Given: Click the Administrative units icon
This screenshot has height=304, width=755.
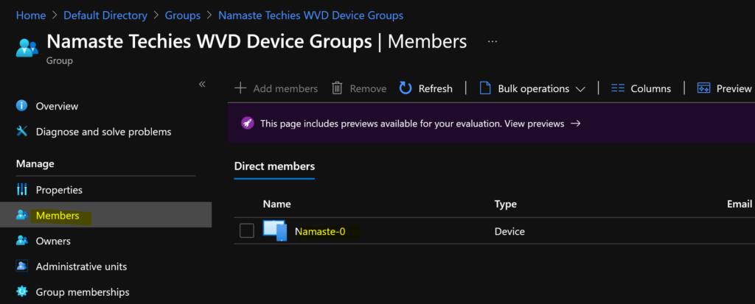Looking at the screenshot, I should pyautogui.click(x=21, y=266).
